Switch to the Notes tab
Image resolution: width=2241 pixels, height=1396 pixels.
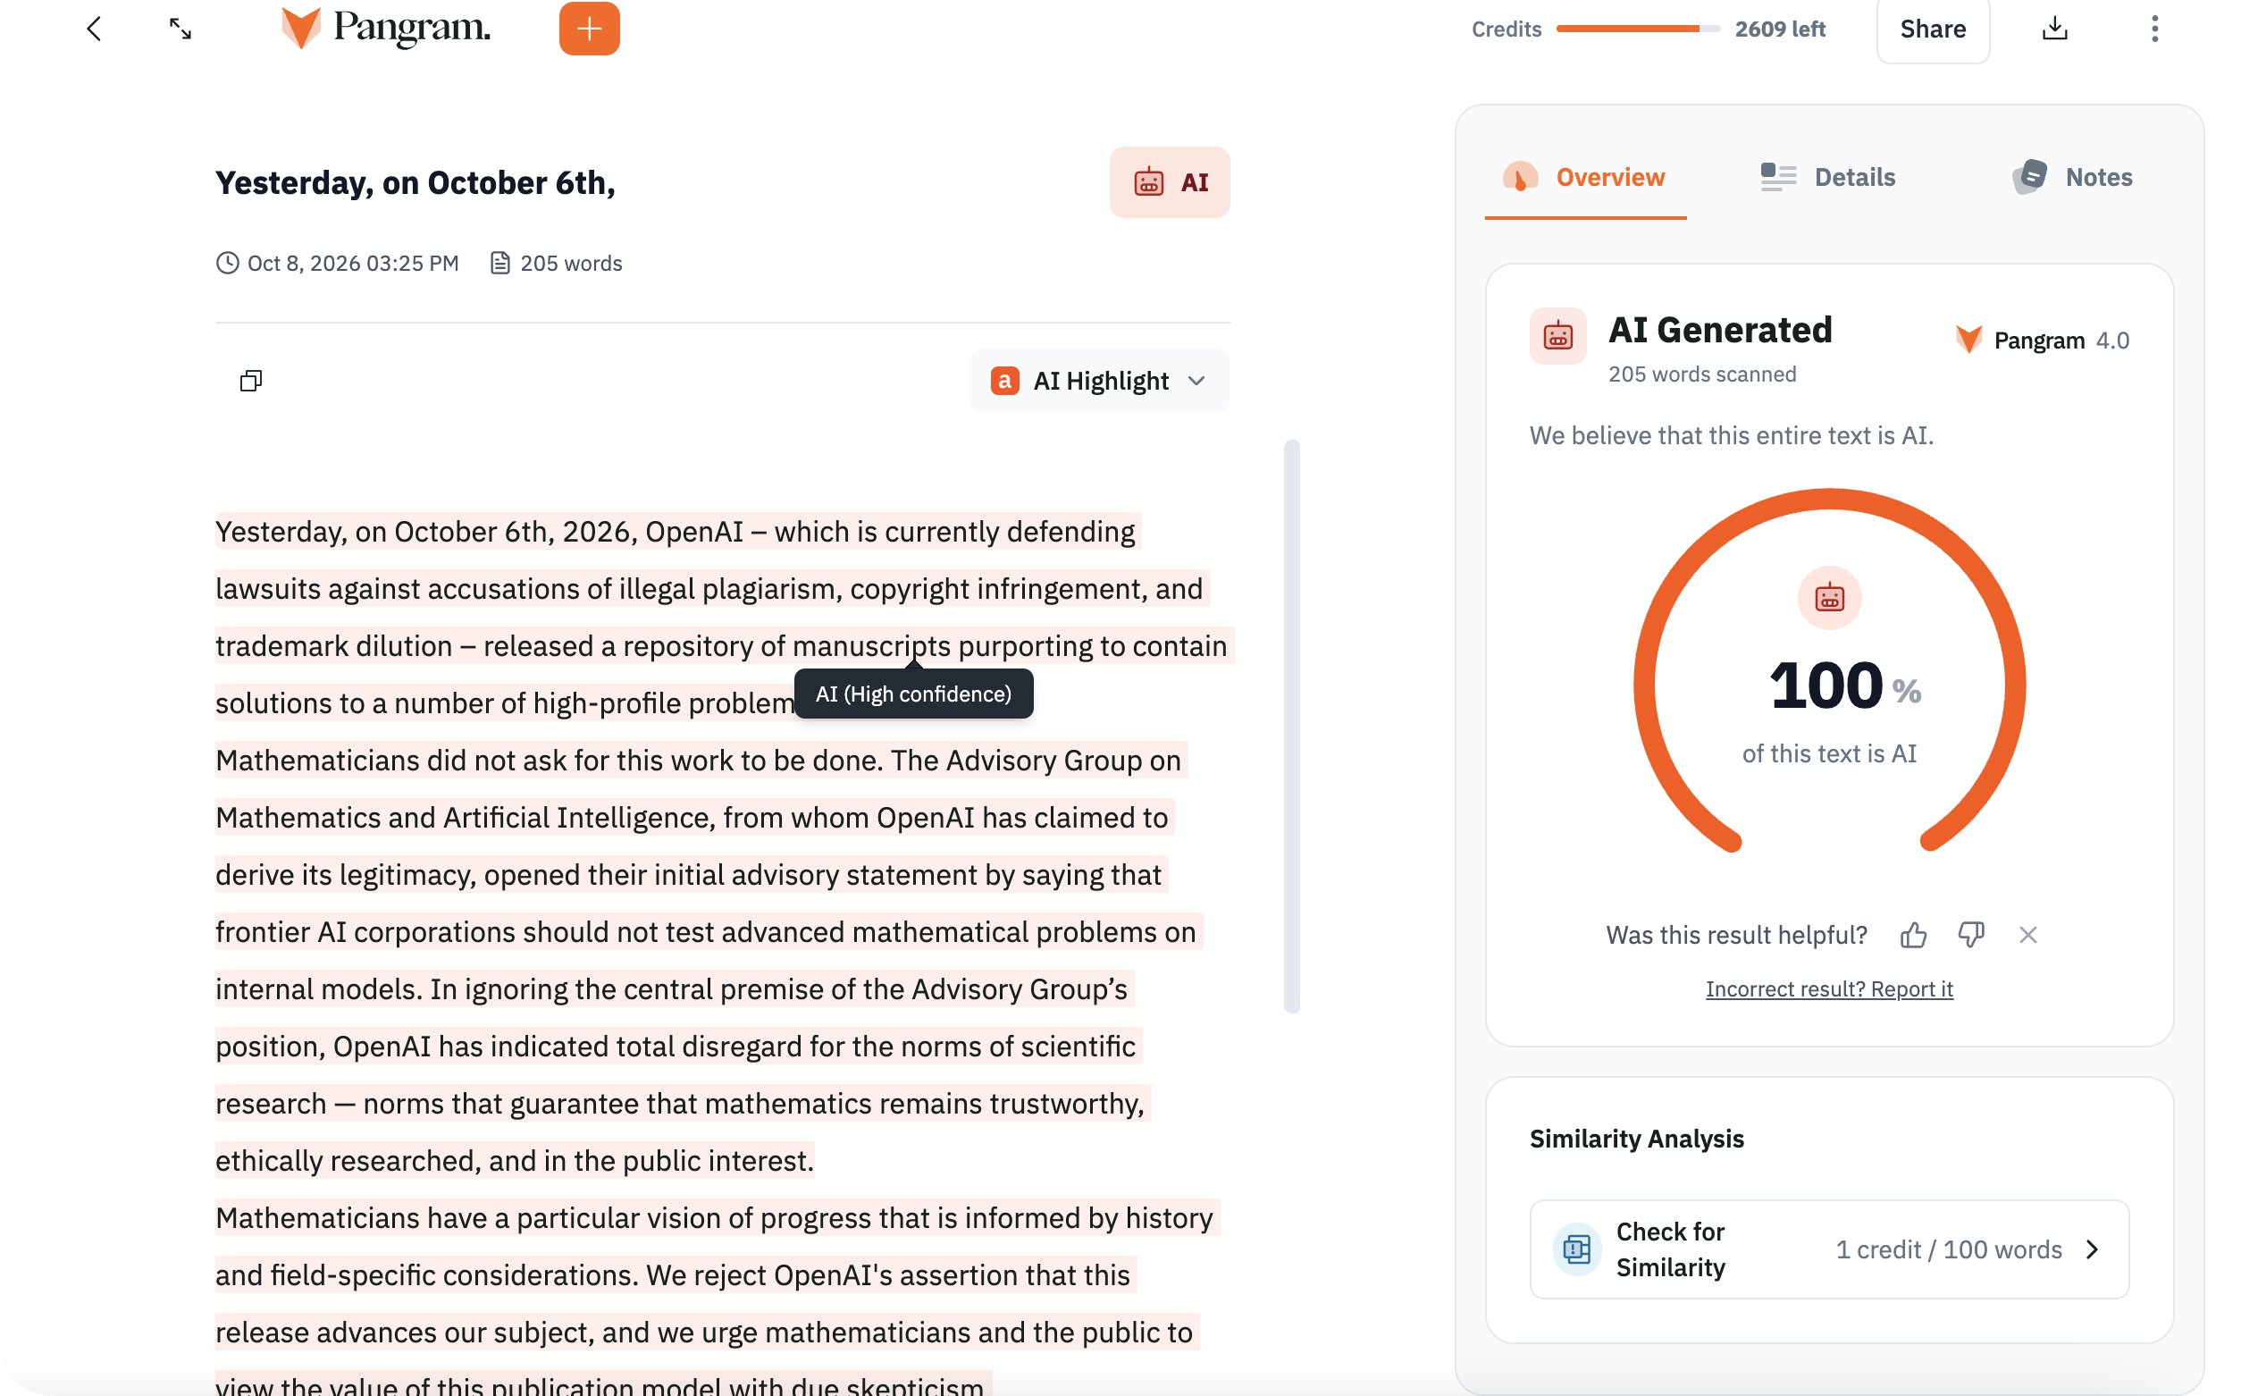[x=2072, y=176]
